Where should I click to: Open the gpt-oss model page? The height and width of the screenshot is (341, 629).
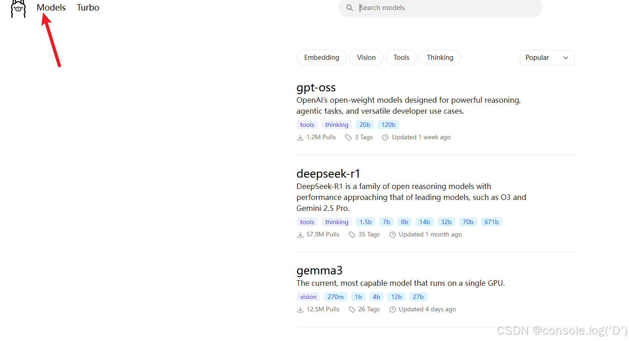pyautogui.click(x=316, y=88)
